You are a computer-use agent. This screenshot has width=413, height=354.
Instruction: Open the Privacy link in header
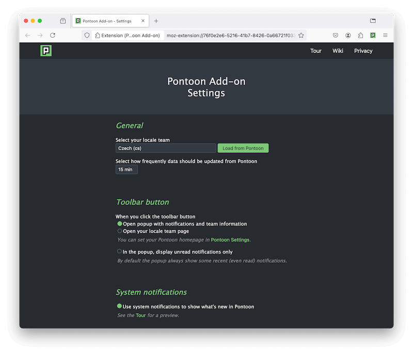[x=363, y=51]
